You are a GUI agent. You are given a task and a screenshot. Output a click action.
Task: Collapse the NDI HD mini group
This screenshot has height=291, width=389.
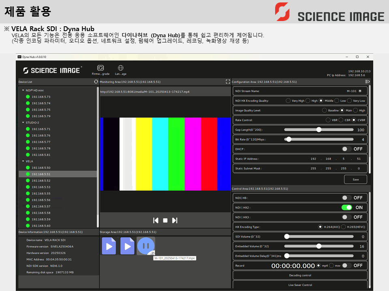click(x=23, y=90)
